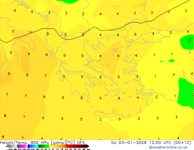Image resolution: width=194 pixels, height=150 pixels.
Task: Select the 'Height/Temp.' title text
Action: pos(14,143)
